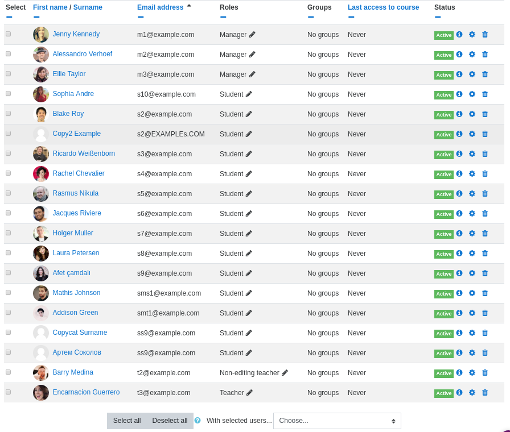Edit role pencil for Sophia Andre
Viewport: 510px width, 432px height.
tap(249, 94)
